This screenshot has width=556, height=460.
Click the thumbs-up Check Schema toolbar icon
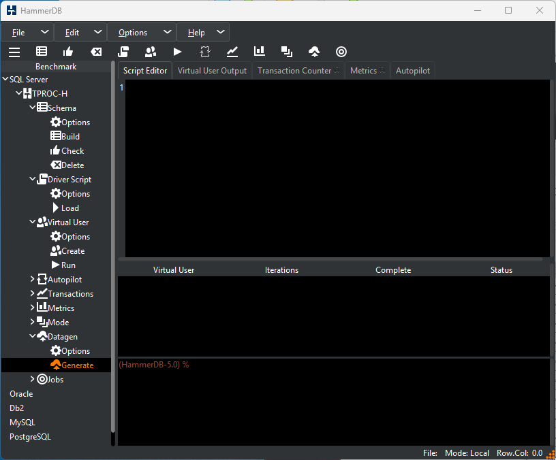[x=68, y=52]
